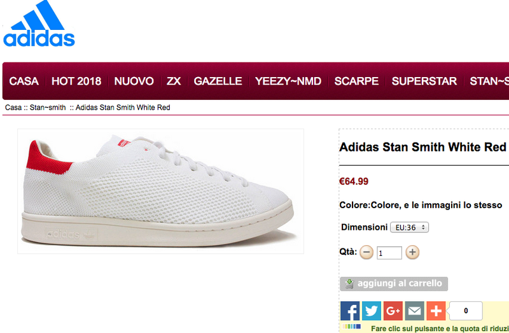This screenshot has height=333, width=509.
Task: Open the YEEZY~NMD category
Action: click(288, 81)
